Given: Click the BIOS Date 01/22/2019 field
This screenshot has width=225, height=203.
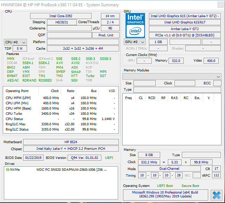Looking at the screenshot, I should [34, 158].
